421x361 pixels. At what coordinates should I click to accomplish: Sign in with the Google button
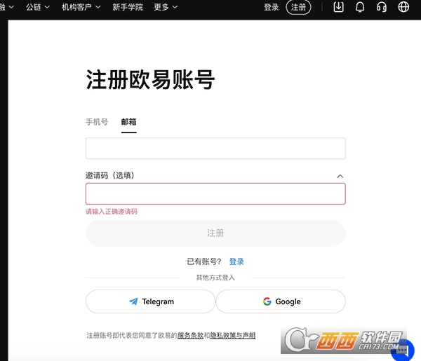coord(281,301)
